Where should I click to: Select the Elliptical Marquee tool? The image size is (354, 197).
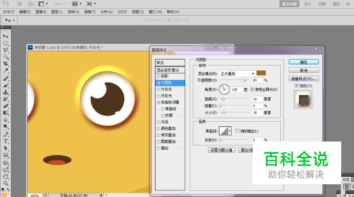pyautogui.click(x=6, y=43)
